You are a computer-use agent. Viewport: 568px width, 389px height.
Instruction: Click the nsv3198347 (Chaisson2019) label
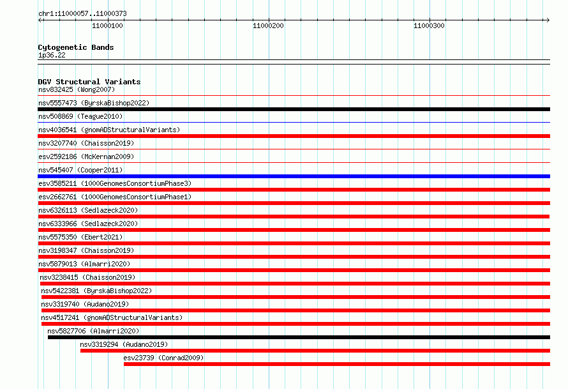coord(86,250)
